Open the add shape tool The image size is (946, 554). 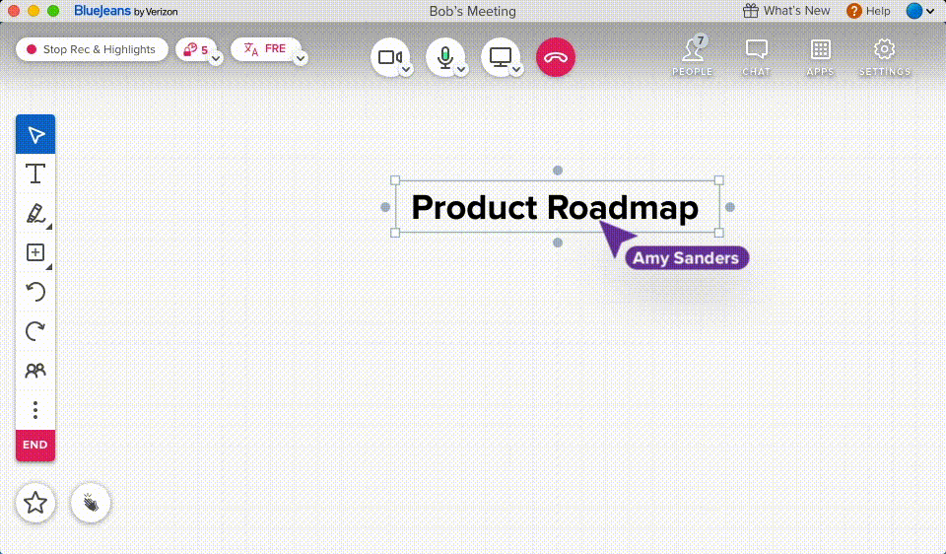35,252
